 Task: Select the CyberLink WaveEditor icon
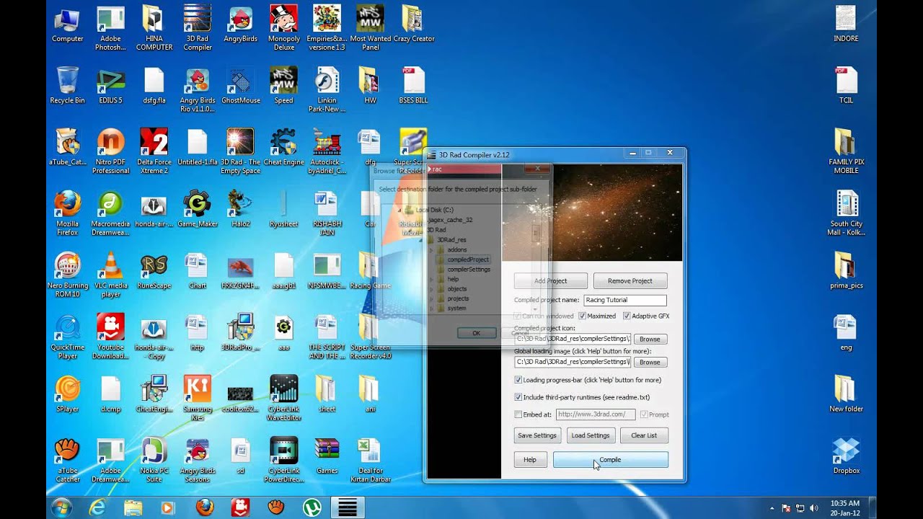coord(284,399)
